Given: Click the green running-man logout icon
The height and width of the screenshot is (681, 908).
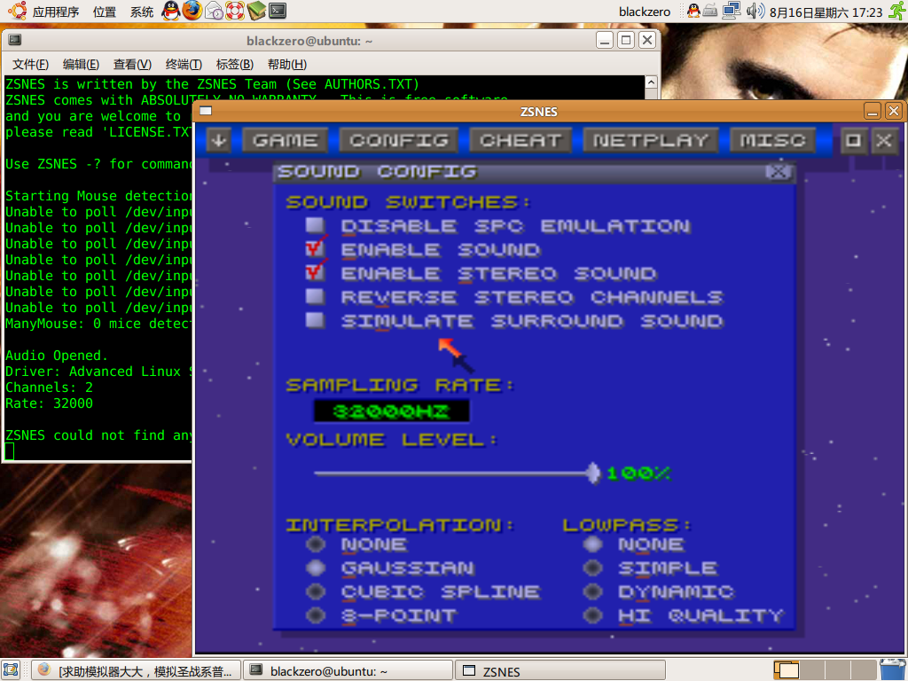Looking at the screenshot, I should click(897, 11).
